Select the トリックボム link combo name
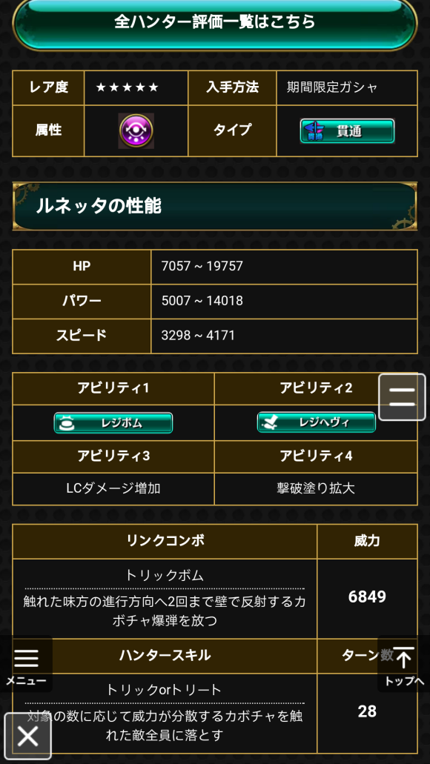Screen dimensions: 430x764 165,576
